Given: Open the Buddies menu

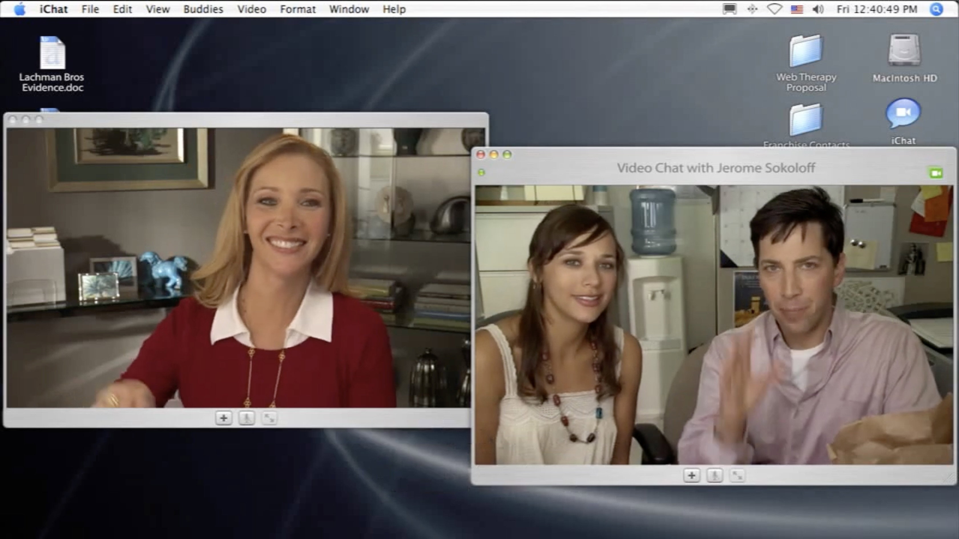Looking at the screenshot, I should click(x=203, y=9).
